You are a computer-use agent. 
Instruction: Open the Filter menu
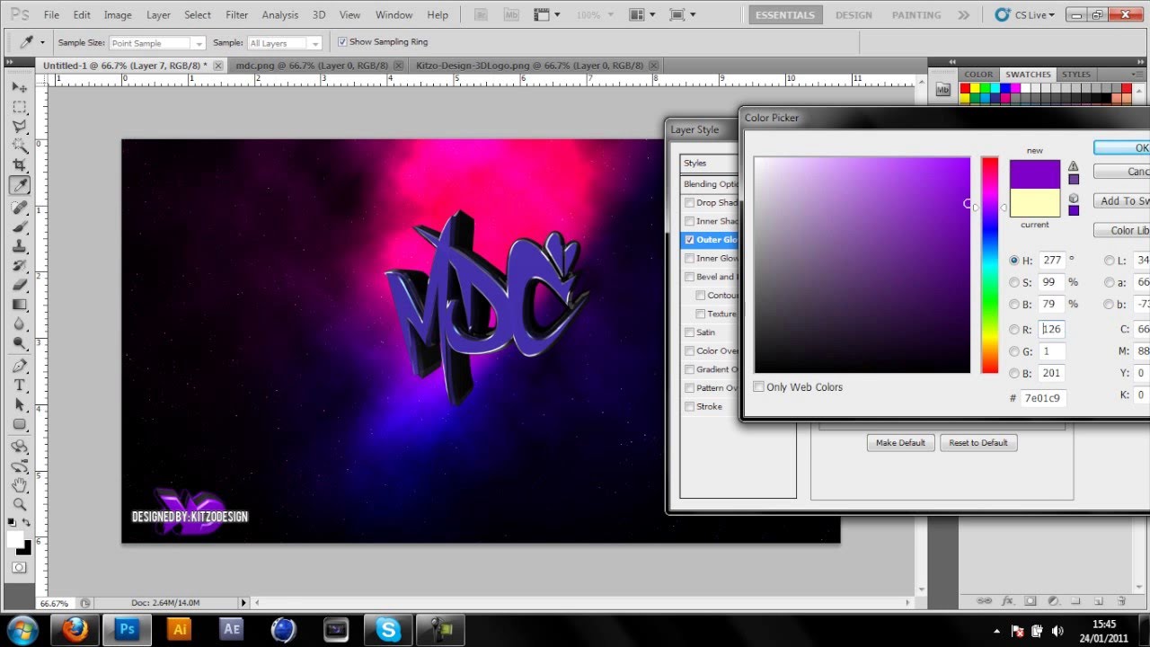[x=237, y=15]
